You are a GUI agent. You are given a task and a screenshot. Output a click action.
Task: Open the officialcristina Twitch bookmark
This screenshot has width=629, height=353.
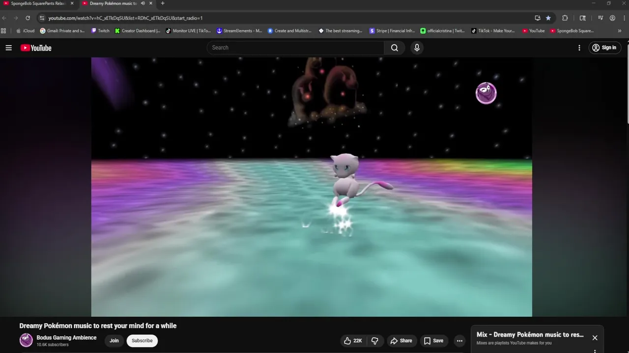[443, 31]
